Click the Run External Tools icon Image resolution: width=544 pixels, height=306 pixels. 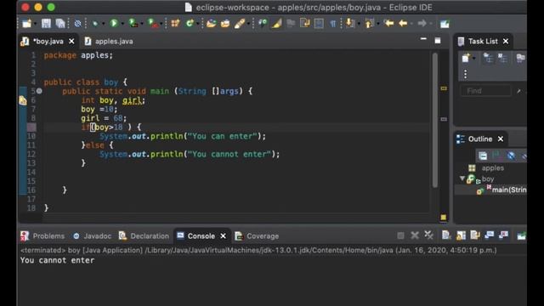(152, 24)
